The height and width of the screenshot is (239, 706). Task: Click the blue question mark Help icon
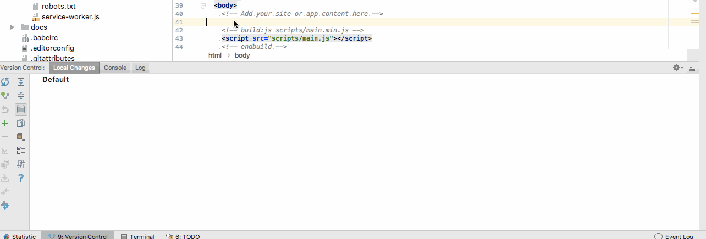pos(21,178)
